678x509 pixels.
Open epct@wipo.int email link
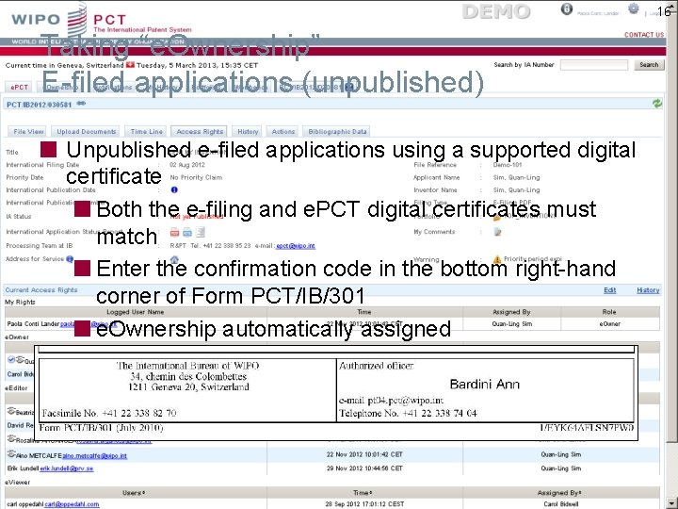click(296, 246)
